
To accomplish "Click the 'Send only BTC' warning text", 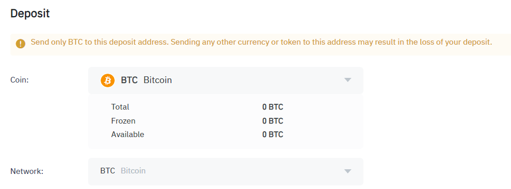I will (x=261, y=42).
